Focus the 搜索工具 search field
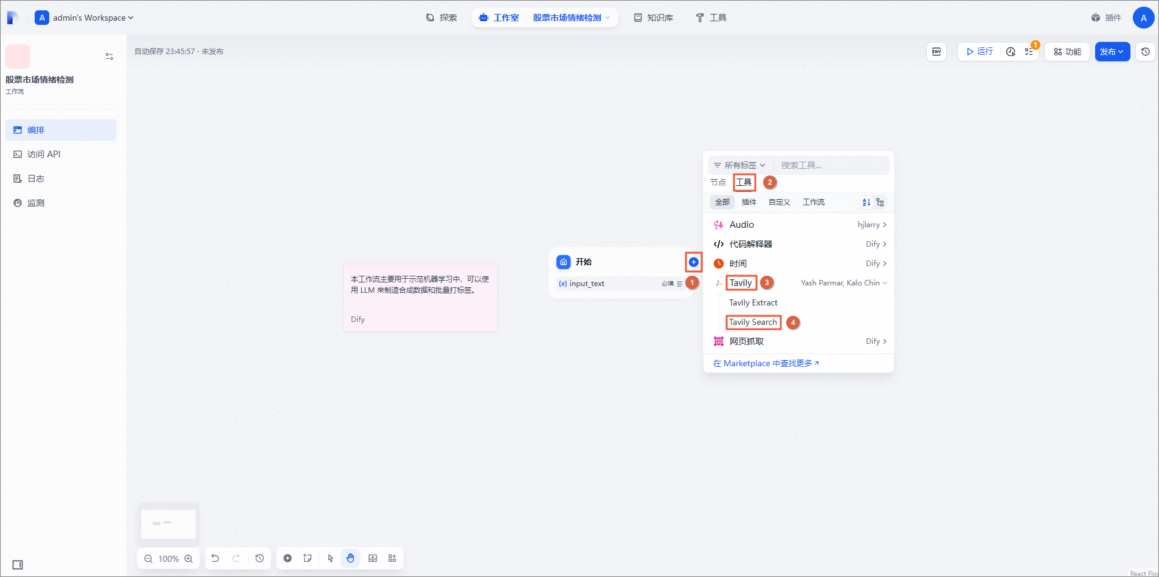Image resolution: width=1159 pixels, height=577 pixels. (x=833, y=165)
